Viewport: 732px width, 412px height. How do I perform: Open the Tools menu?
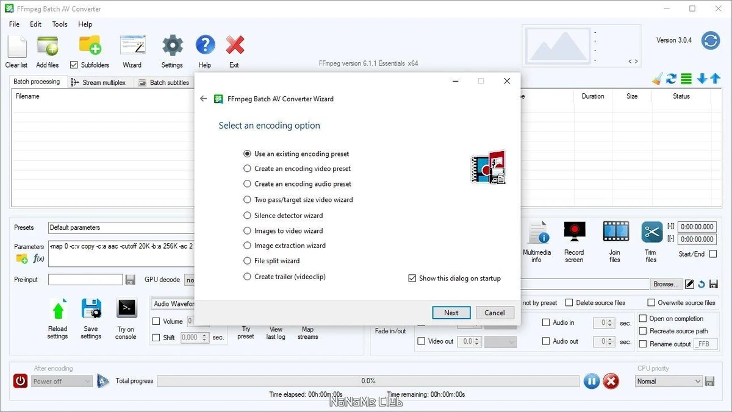[x=60, y=24]
